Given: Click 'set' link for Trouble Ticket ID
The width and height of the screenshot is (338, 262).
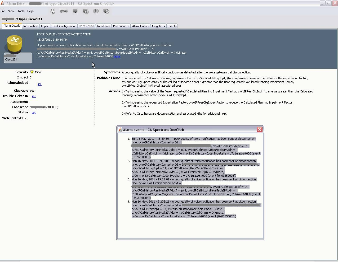Looking at the screenshot, I should tap(34, 96).
